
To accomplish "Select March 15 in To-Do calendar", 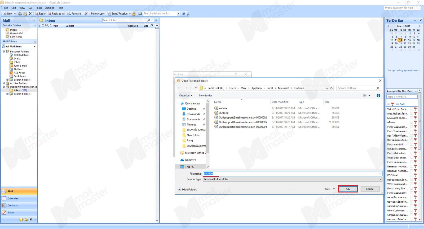I will pos(405,40).
